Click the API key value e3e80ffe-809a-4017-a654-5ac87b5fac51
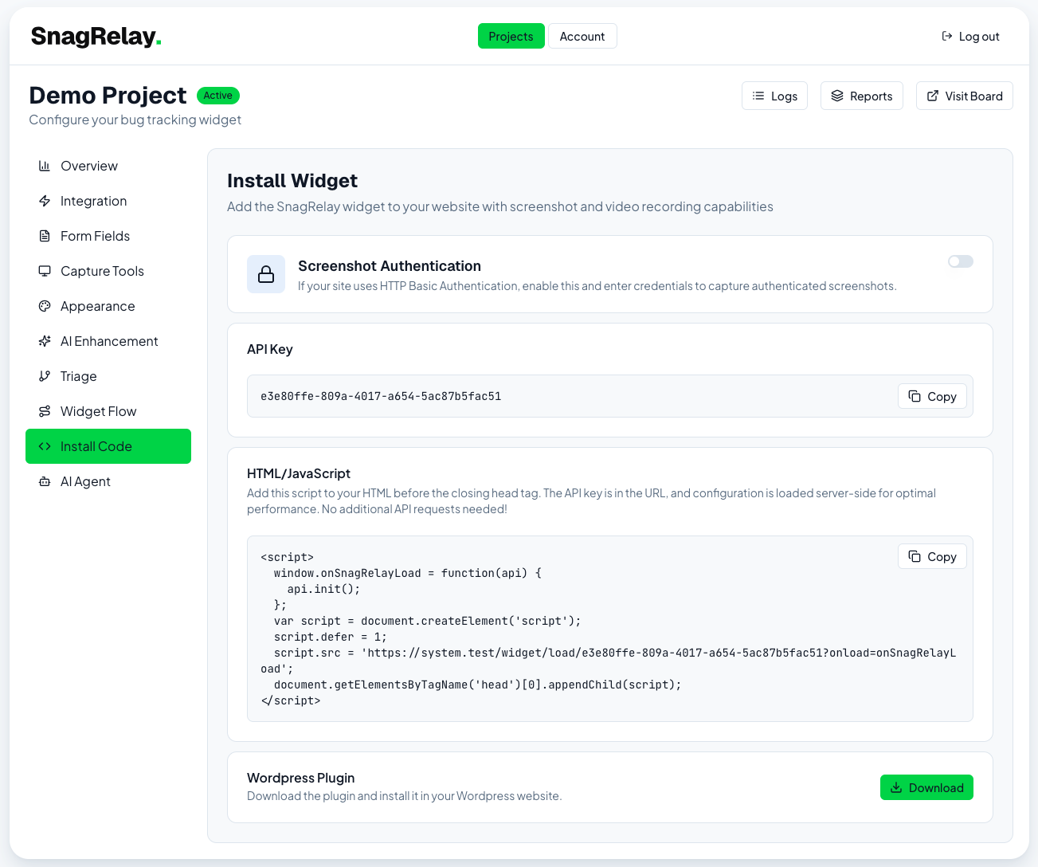This screenshot has width=1038, height=867. [x=381, y=396]
